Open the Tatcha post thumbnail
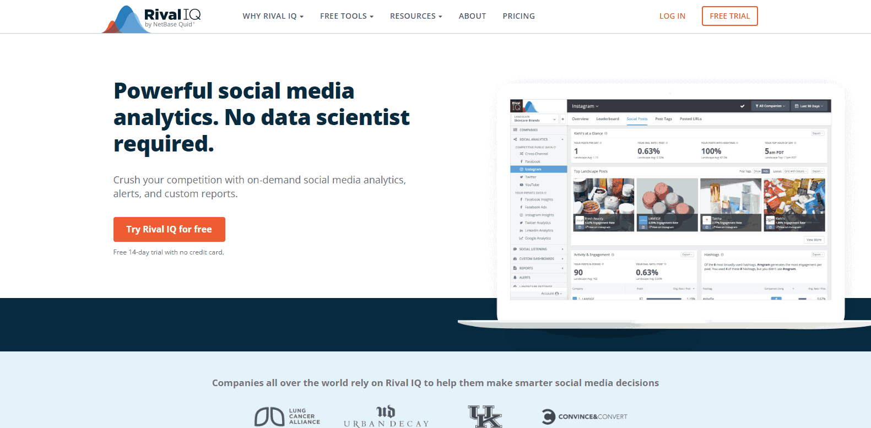This screenshot has width=871, height=428. pos(731,204)
